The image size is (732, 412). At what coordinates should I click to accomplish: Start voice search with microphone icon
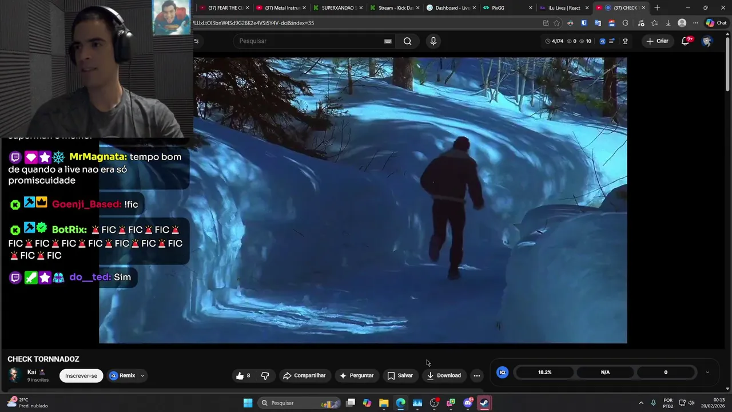(x=433, y=41)
